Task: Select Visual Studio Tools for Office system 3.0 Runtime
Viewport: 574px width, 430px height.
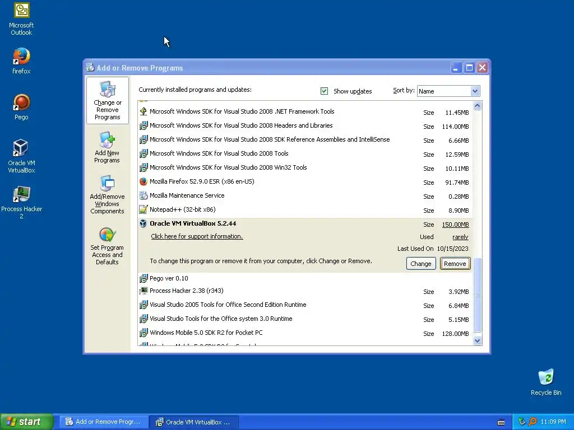Action: [221, 319]
